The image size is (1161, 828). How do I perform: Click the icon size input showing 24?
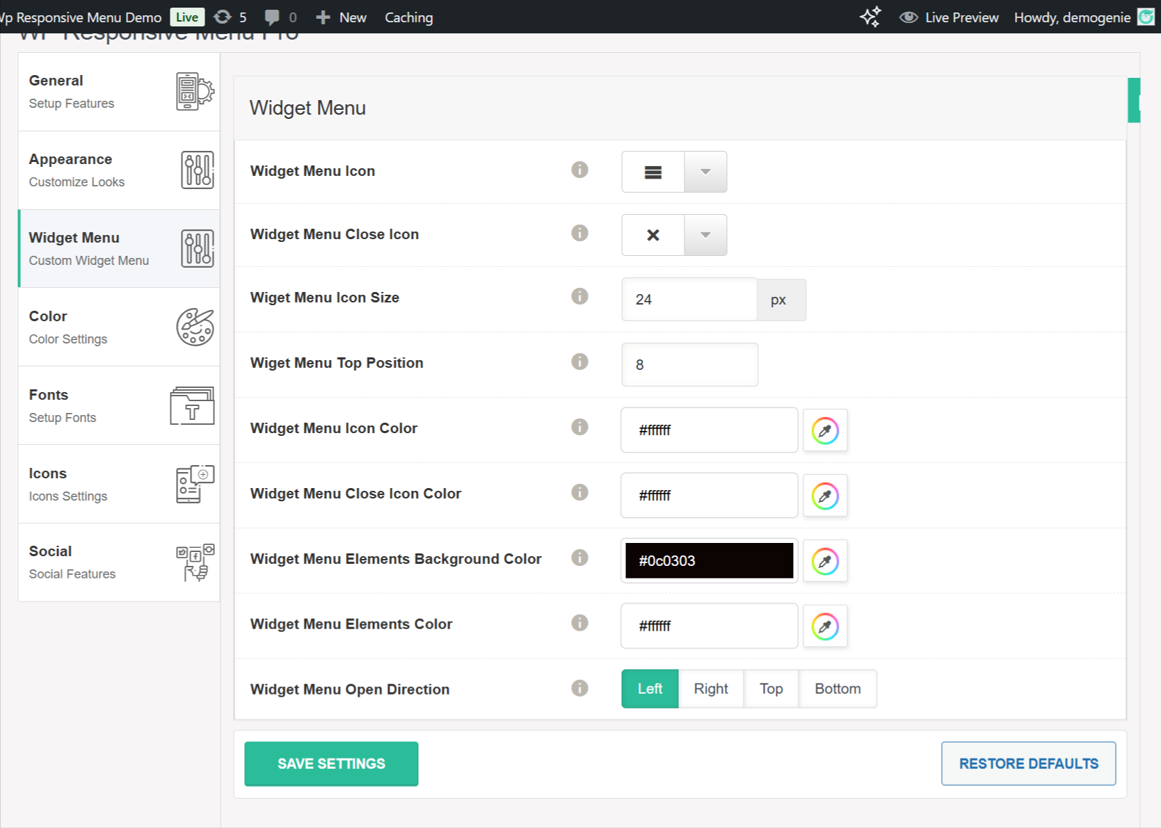pos(689,300)
